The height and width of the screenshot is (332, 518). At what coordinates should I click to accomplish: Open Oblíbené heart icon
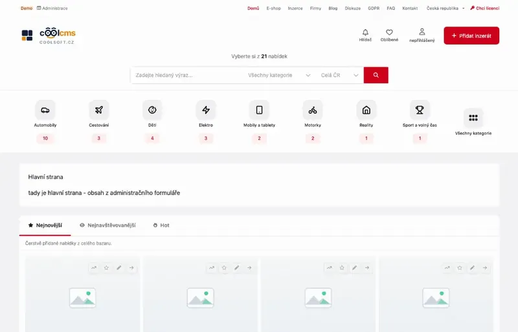tap(390, 32)
